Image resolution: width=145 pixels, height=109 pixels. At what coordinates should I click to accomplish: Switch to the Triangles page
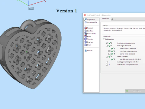pos(90,39)
